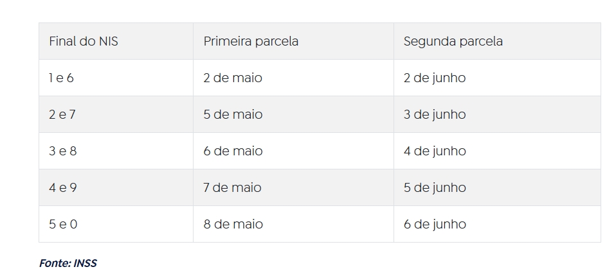
Task: Click the "2 e 7" NIS cell
Action: (x=62, y=115)
